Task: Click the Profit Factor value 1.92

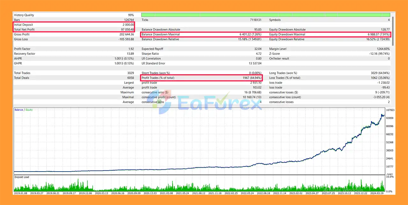Action: tap(131, 49)
